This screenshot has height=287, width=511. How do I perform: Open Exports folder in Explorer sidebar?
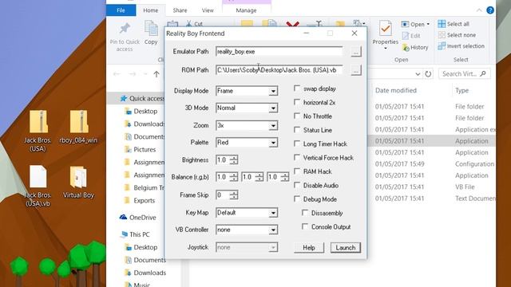coord(140,200)
